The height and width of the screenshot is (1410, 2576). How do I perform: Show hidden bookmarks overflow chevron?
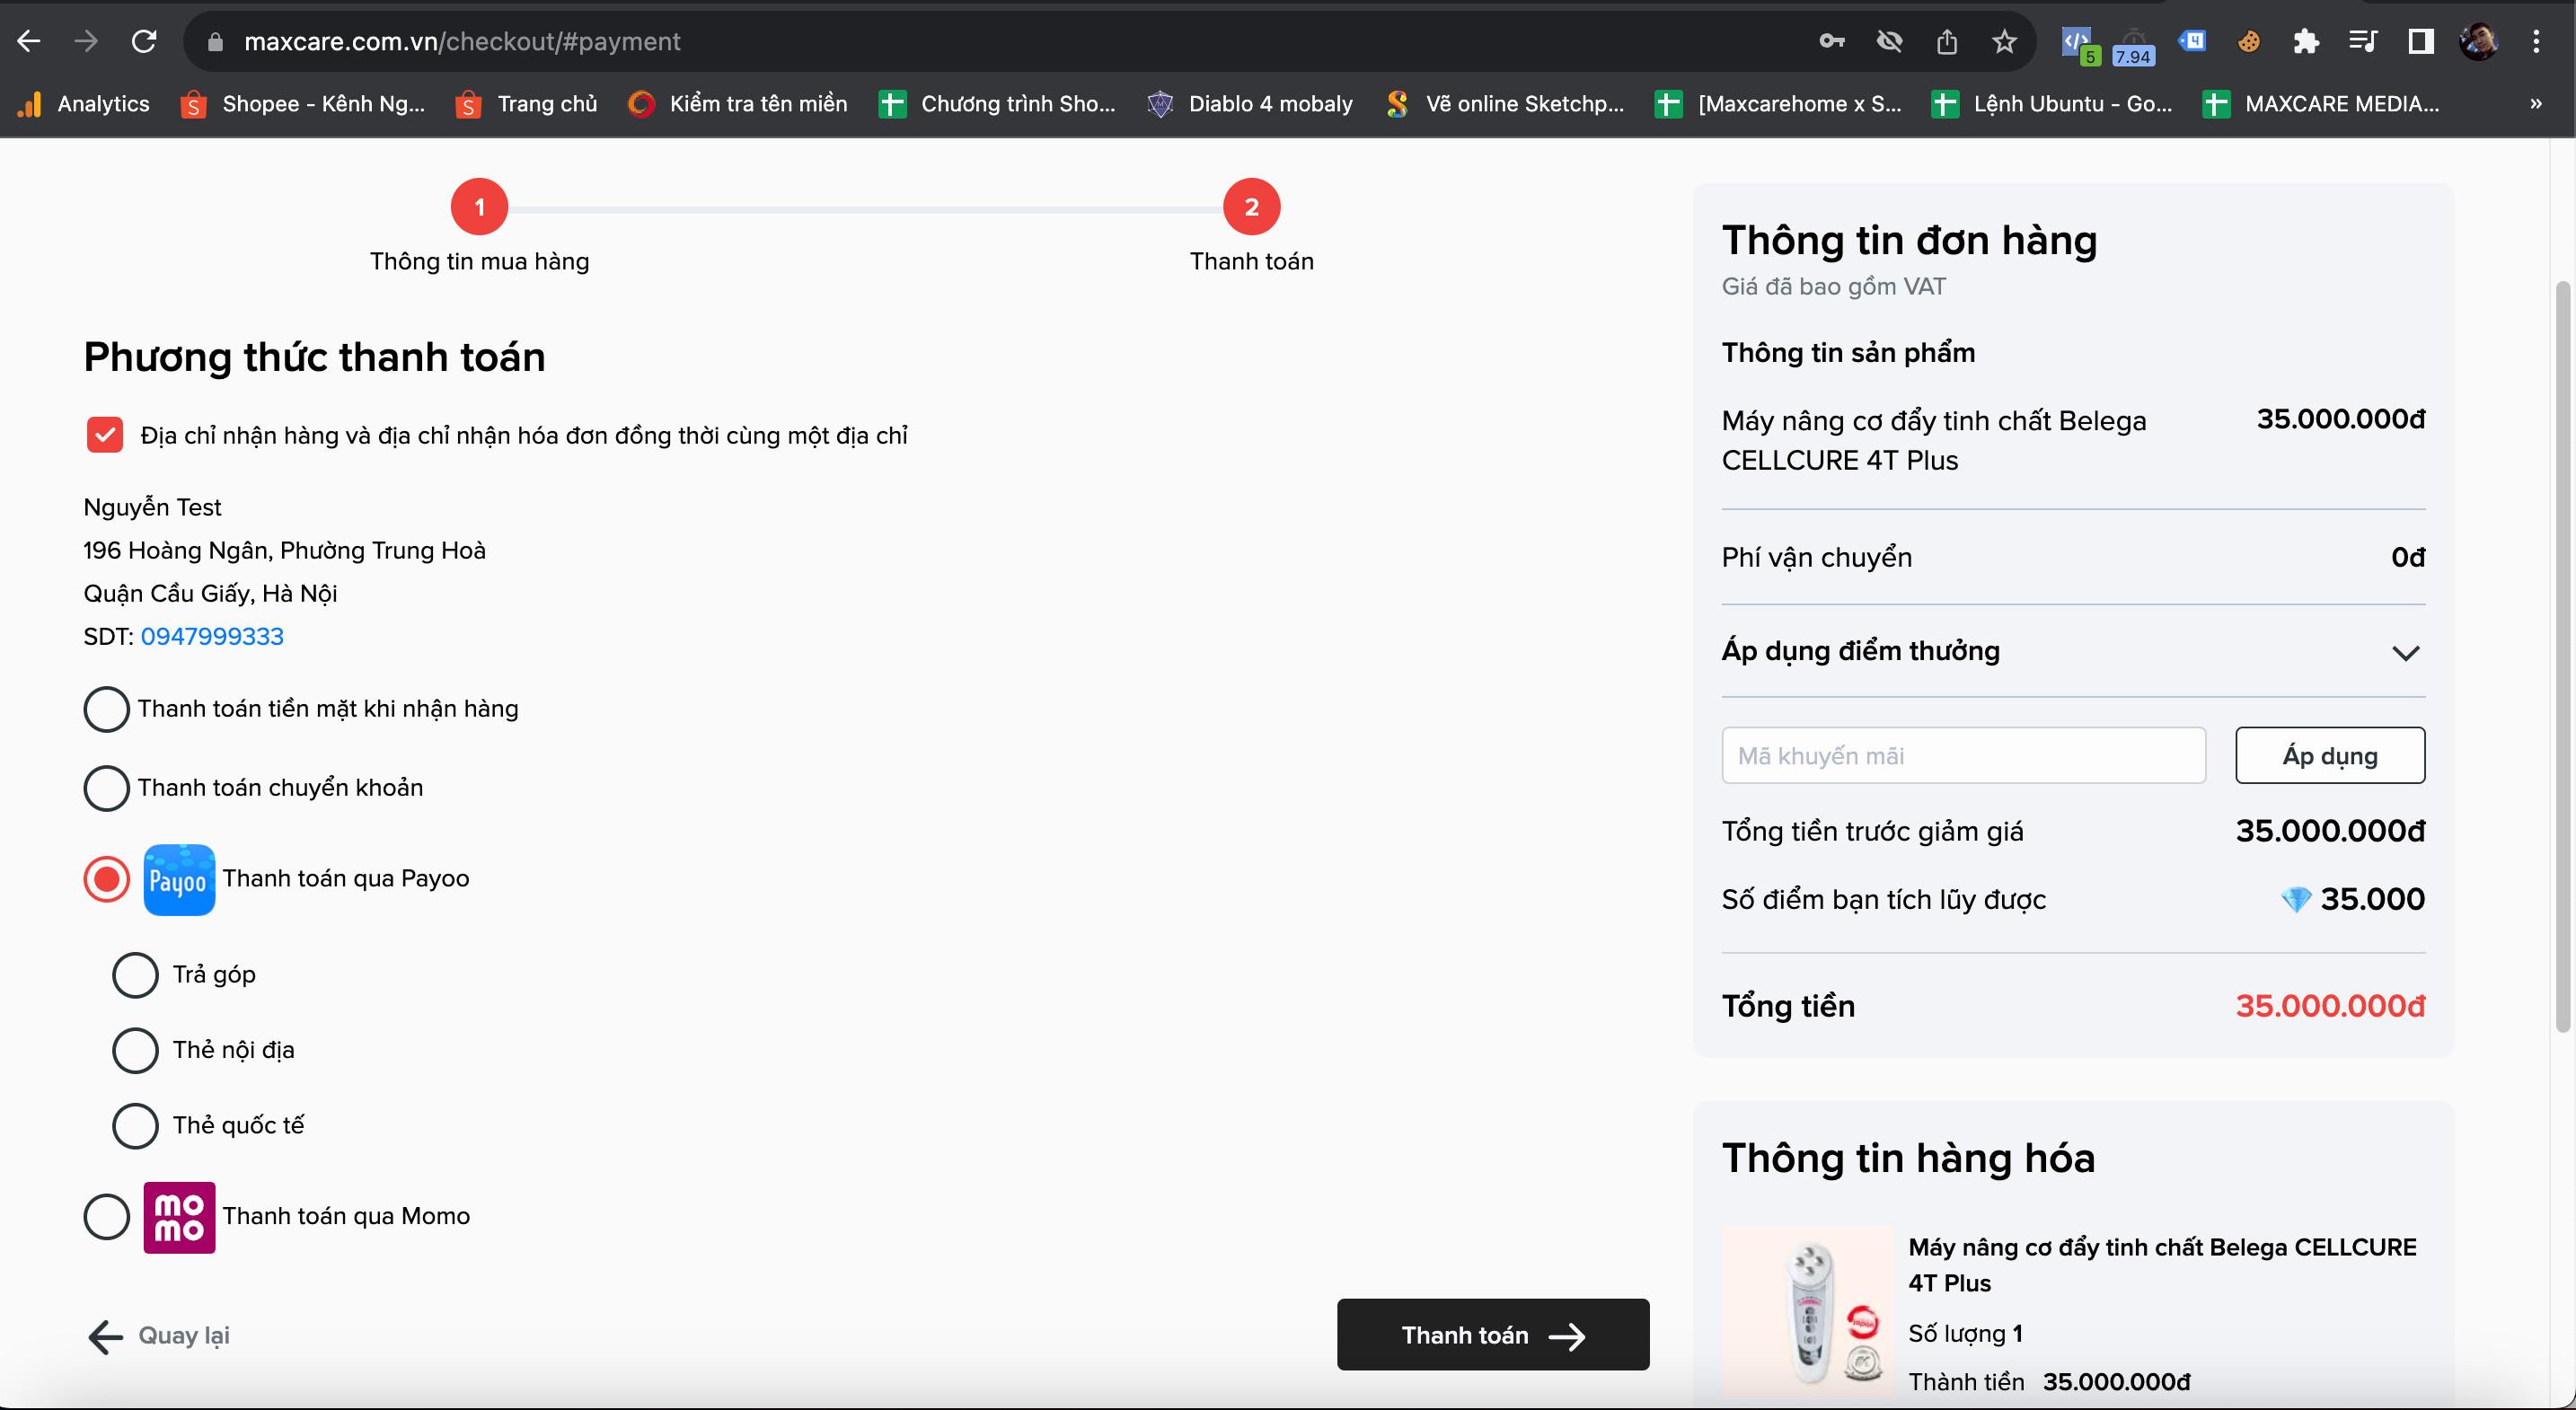(2535, 104)
